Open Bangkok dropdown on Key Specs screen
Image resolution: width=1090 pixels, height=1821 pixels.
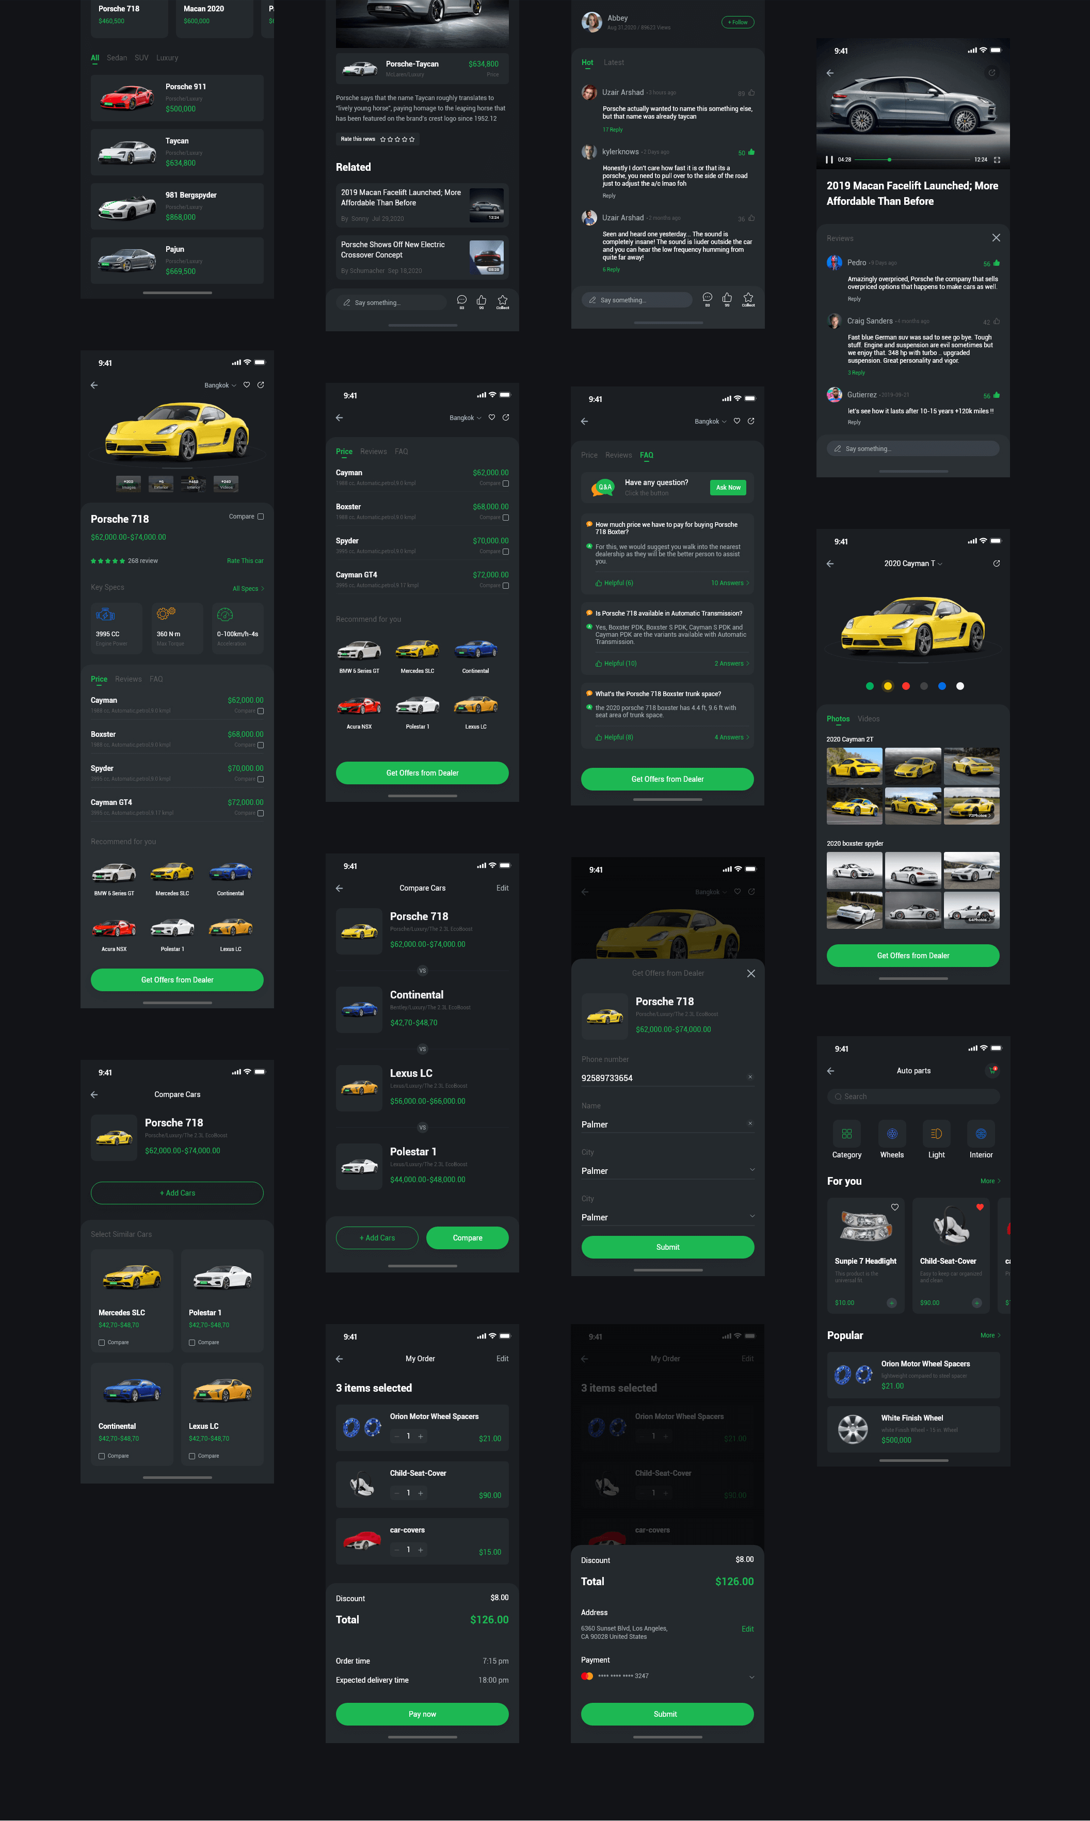tap(220, 385)
